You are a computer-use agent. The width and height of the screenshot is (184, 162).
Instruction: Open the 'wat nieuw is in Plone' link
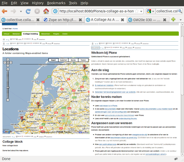(108, 106)
